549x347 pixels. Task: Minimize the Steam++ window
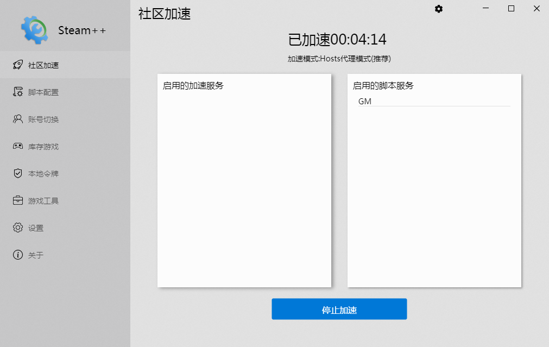coord(485,9)
